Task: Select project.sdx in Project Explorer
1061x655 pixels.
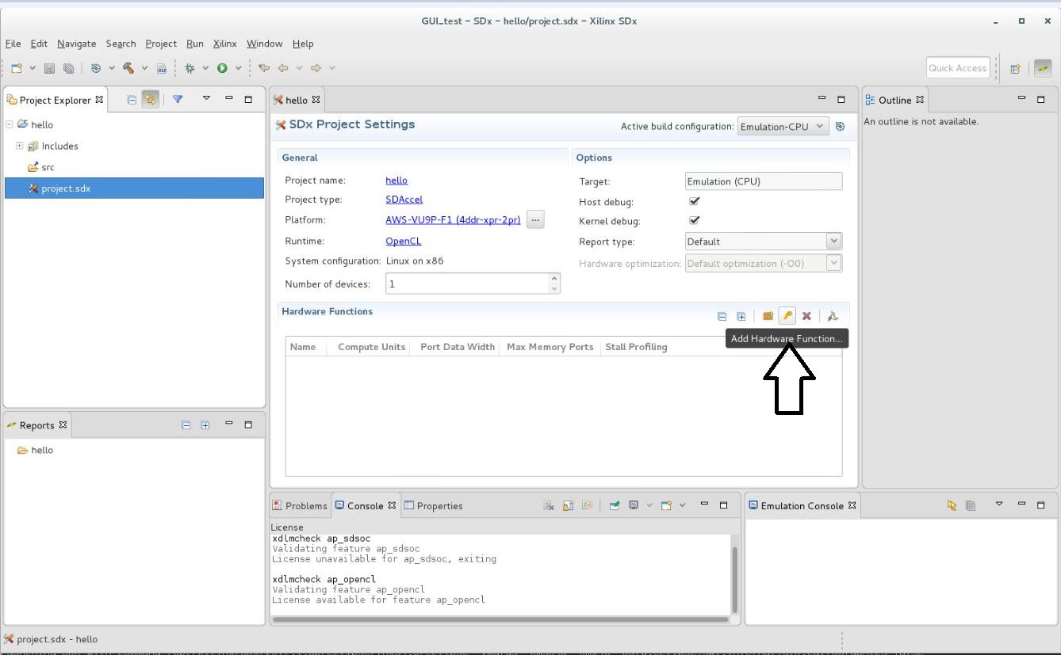Action: pyautogui.click(x=133, y=189)
